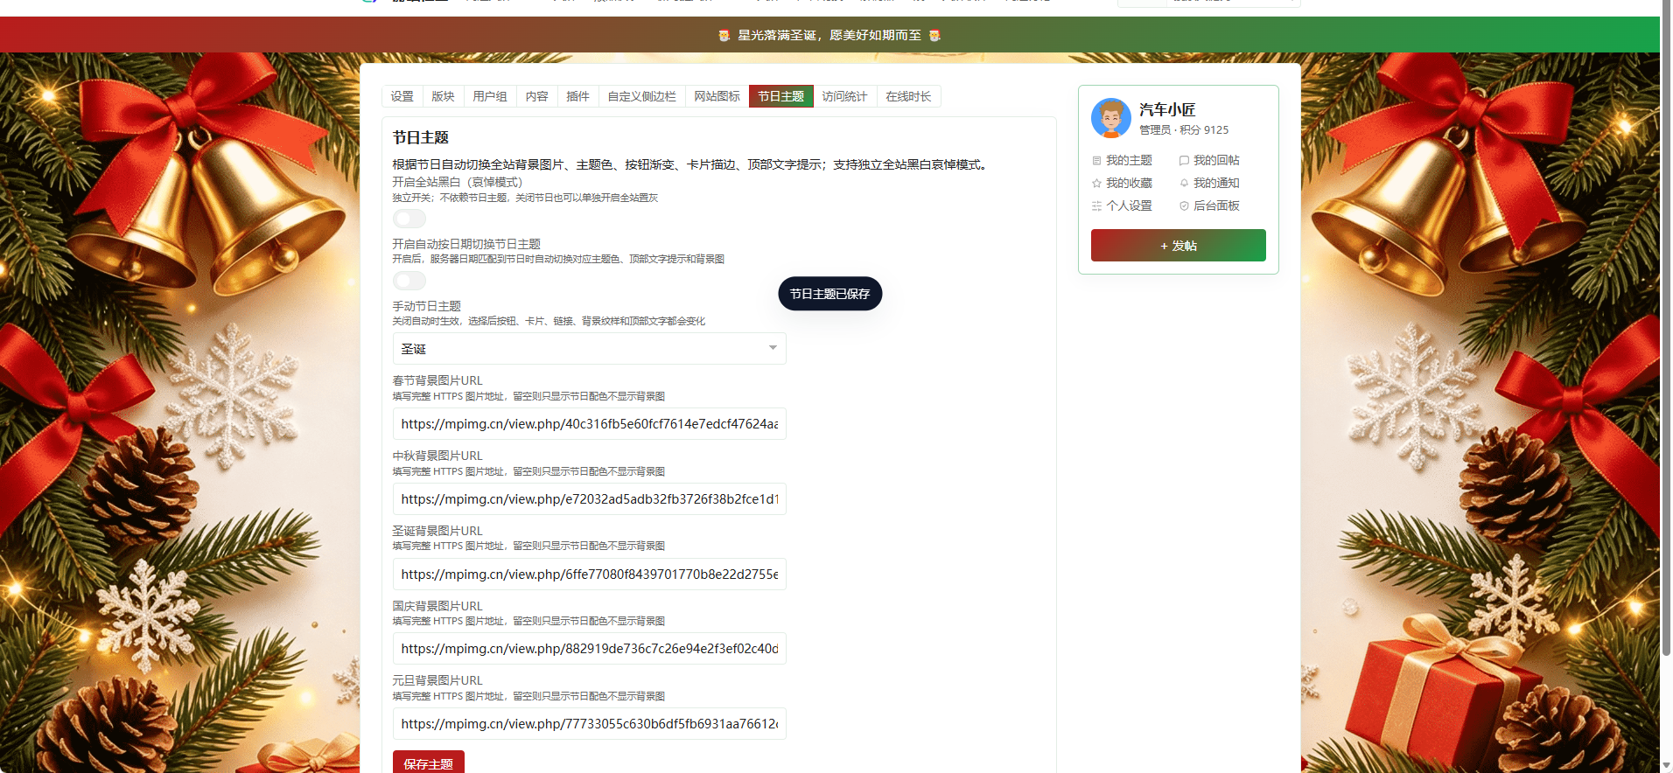1673x773 pixels.
Task: Click the 国庆背景图片URL input field
Action: pos(590,649)
